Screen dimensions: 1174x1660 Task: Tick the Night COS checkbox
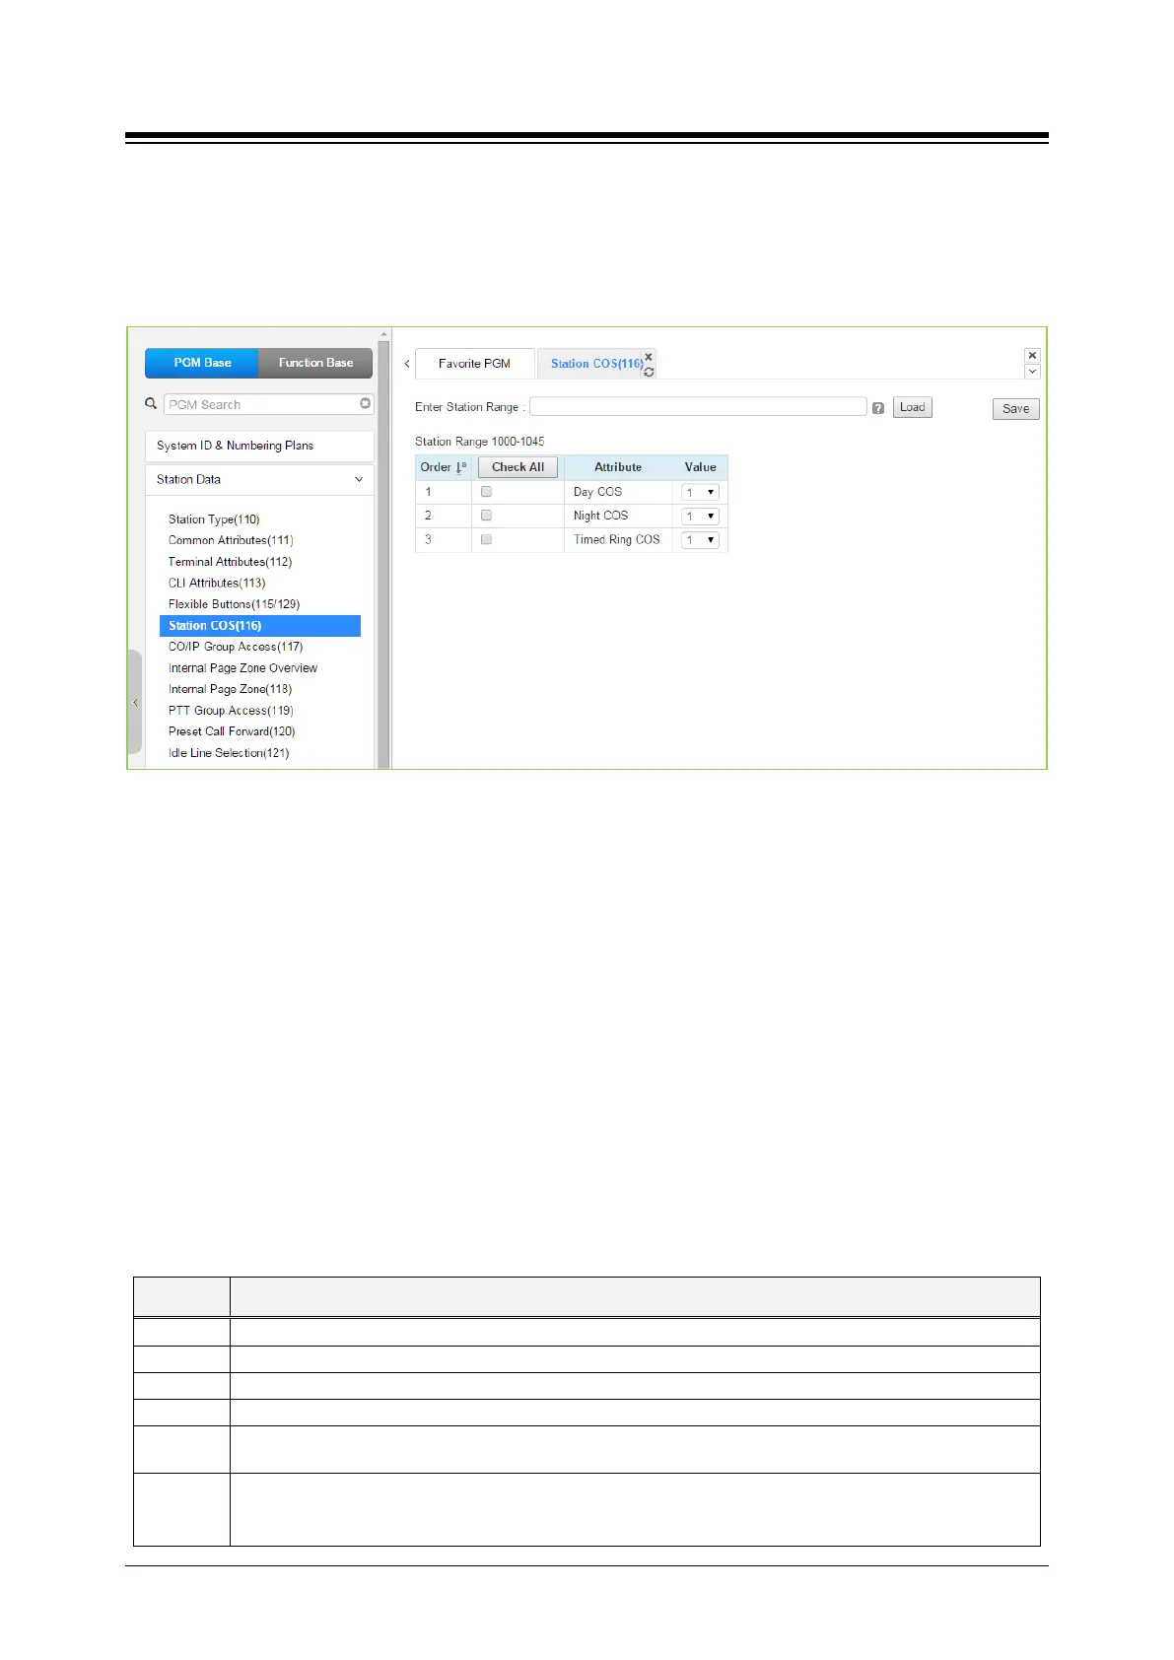[486, 515]
